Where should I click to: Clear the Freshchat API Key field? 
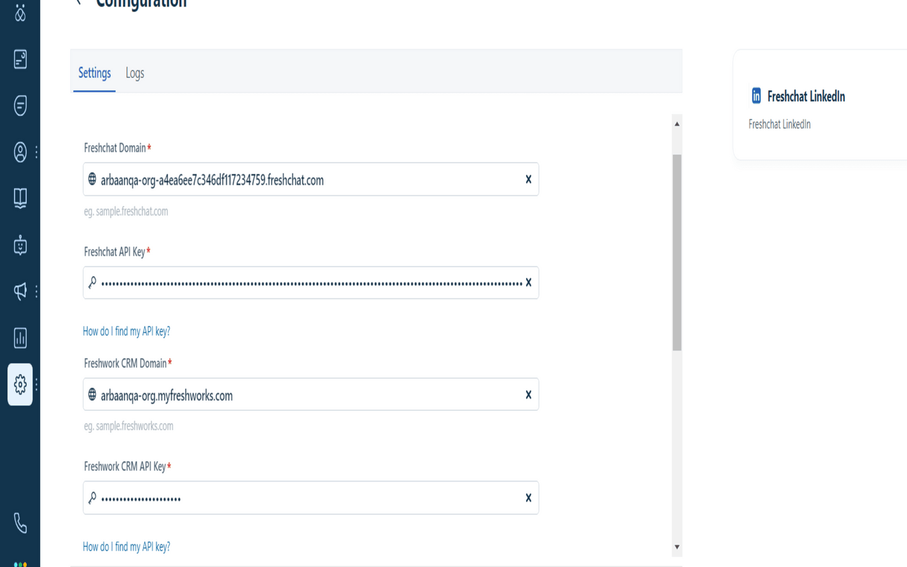pyautogui.click(x=528, y=282)
